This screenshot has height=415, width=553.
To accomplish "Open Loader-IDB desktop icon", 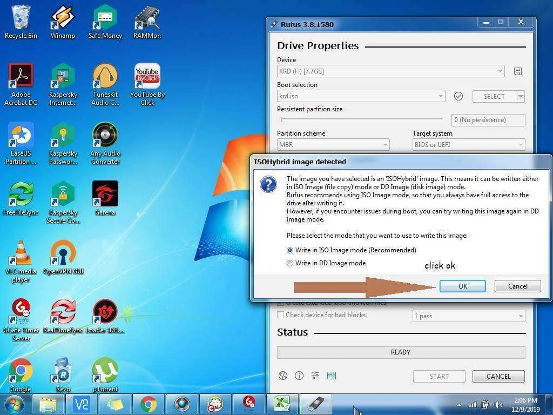I will 105,316.
